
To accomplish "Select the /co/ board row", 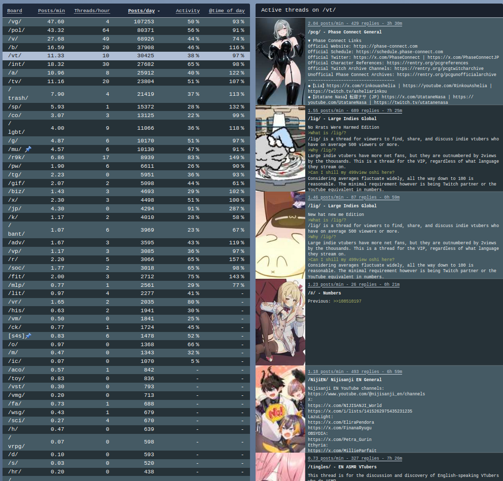I will pyautogui.click(x=126, y=115).
